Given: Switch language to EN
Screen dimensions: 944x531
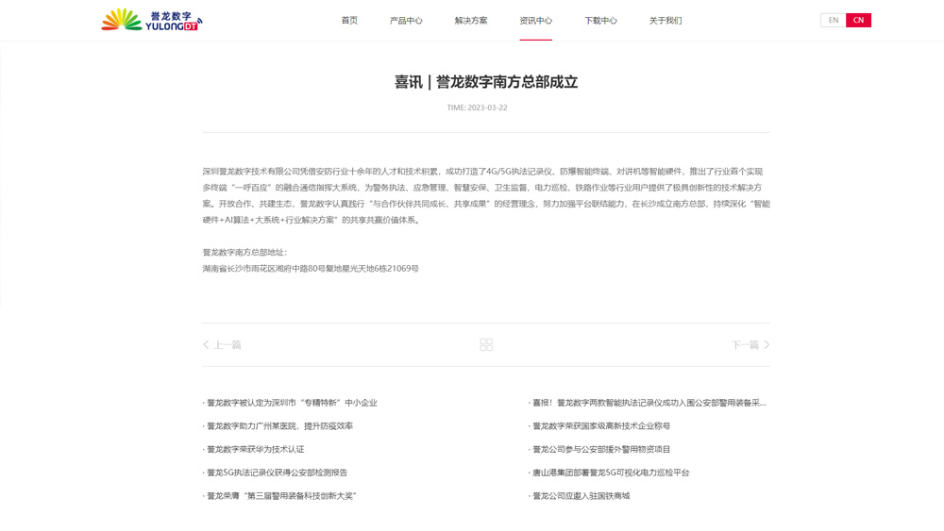Looking at the screenshot, I should 834,20.
